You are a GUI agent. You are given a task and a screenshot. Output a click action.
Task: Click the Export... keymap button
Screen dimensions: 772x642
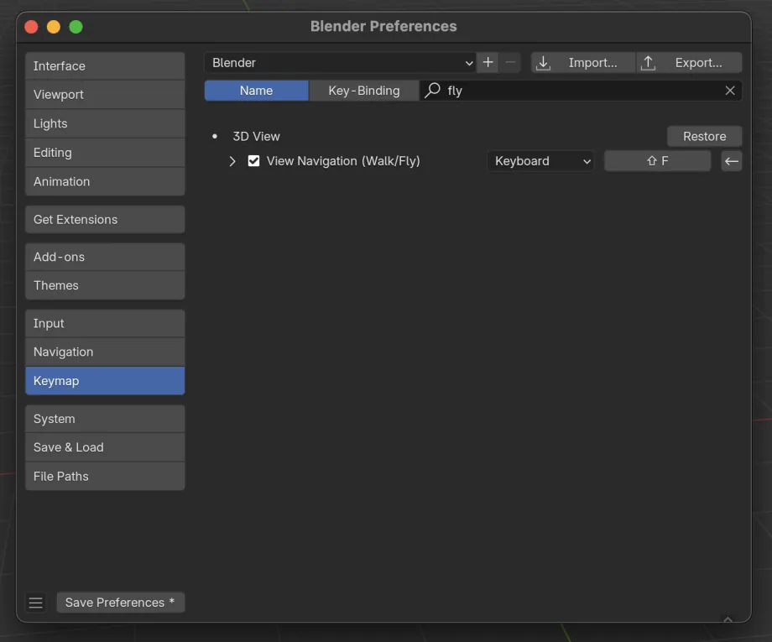tap(689, 63)
